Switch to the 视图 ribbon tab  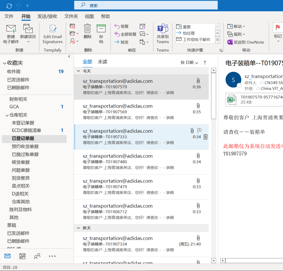click(x=89, y=17)
